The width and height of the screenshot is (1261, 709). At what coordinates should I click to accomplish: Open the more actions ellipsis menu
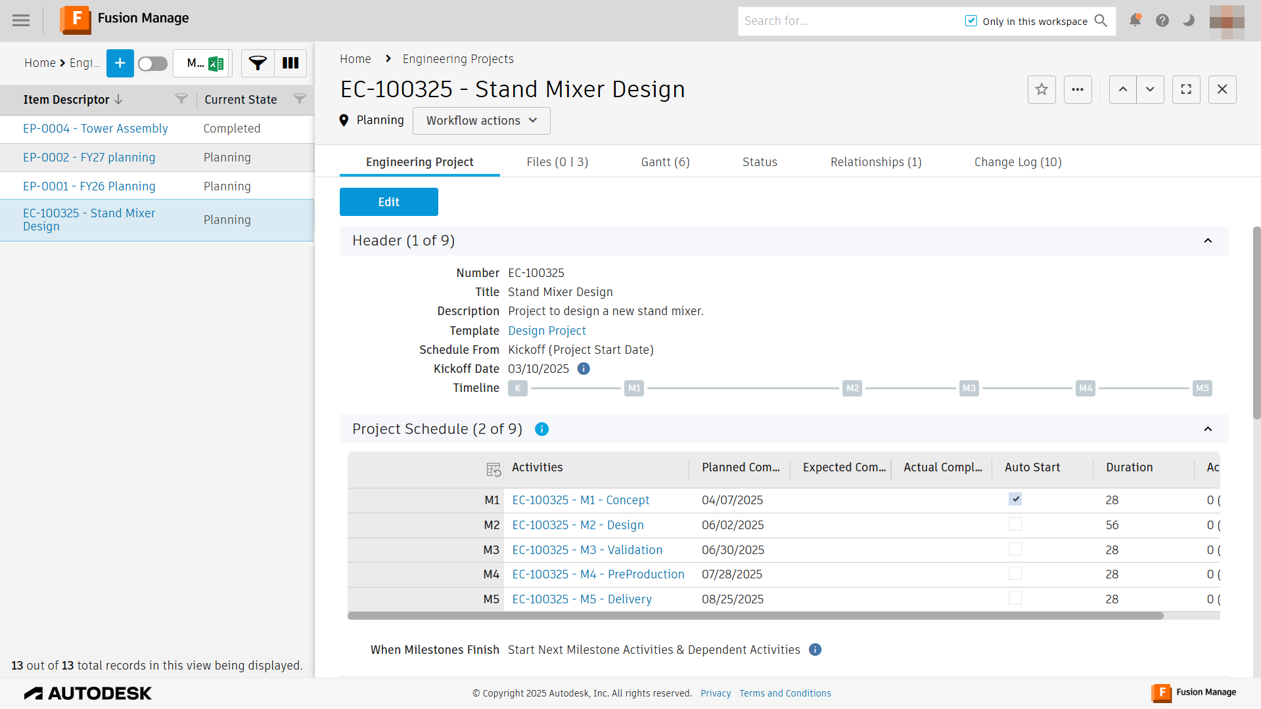point(1078,89)
